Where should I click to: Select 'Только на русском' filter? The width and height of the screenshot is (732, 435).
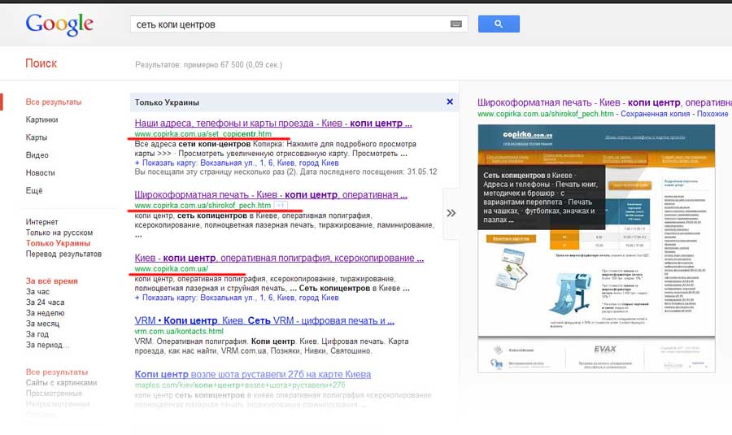59,233
